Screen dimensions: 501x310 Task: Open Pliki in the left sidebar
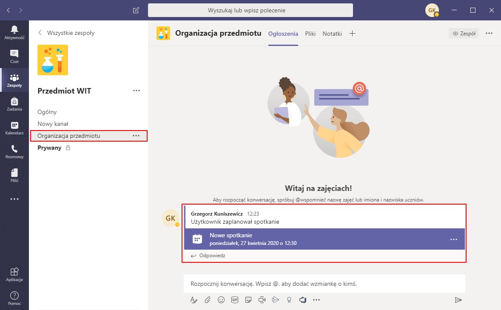point(14,176)
